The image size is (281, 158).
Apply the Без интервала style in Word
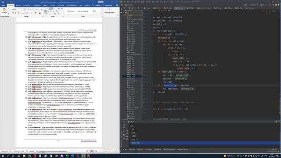pyautogui.click(x=83, y=11)
